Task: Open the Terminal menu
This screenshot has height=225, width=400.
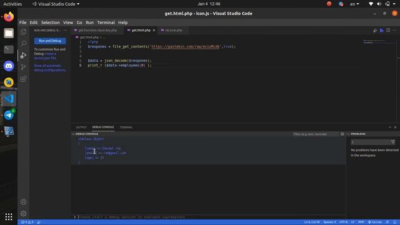Action: point(106,22)
